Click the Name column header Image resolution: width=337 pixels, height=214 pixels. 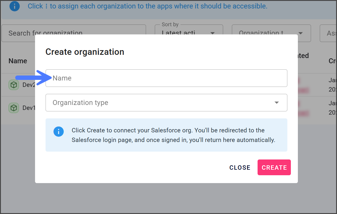tap(18, 61)
